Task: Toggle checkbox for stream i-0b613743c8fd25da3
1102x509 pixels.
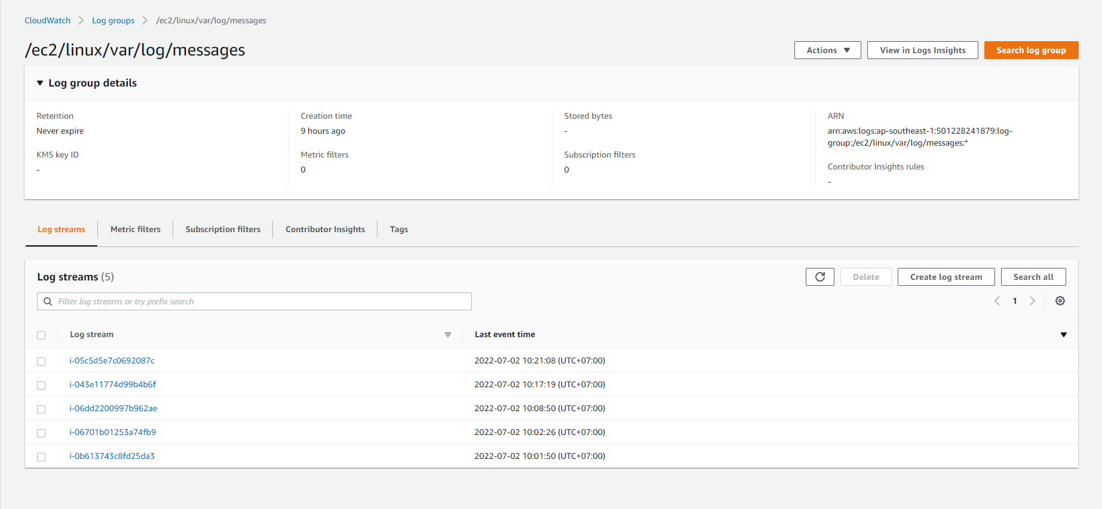Action: tap(41, 457)
